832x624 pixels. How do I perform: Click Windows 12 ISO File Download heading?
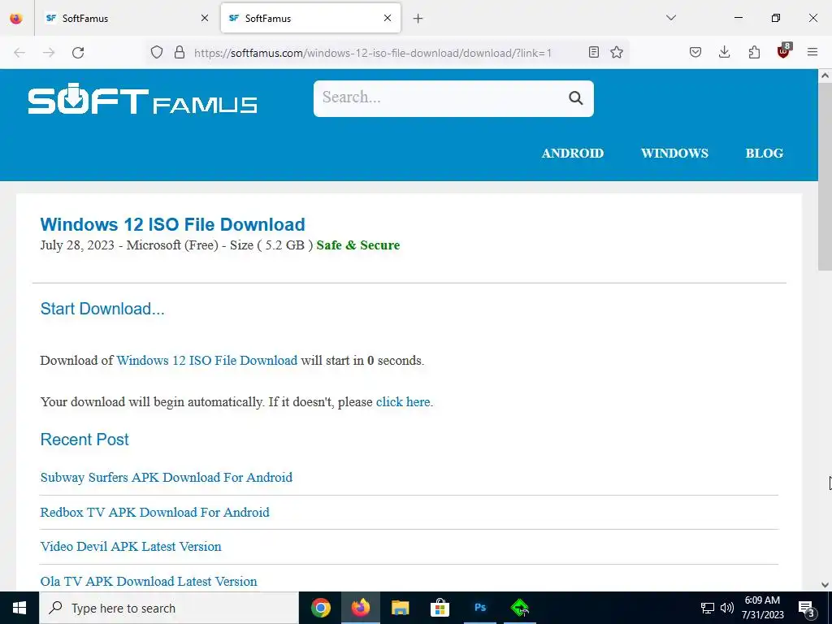[172, 224]
